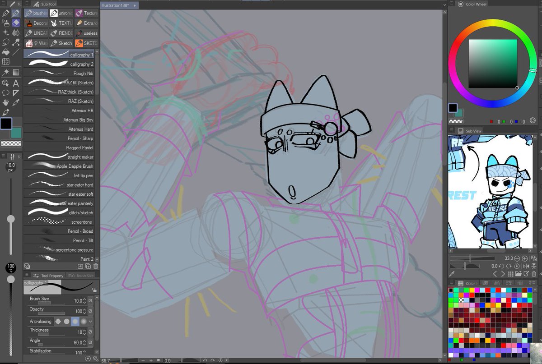
Task: Choose the strongest anti-aliasing option
Action: point(83,322)
